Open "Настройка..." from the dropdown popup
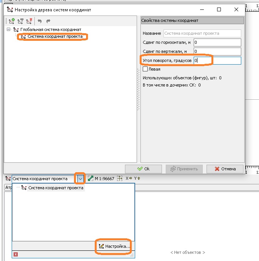The height and width of the screenshot is (261, 259). (x=114, y=246)
